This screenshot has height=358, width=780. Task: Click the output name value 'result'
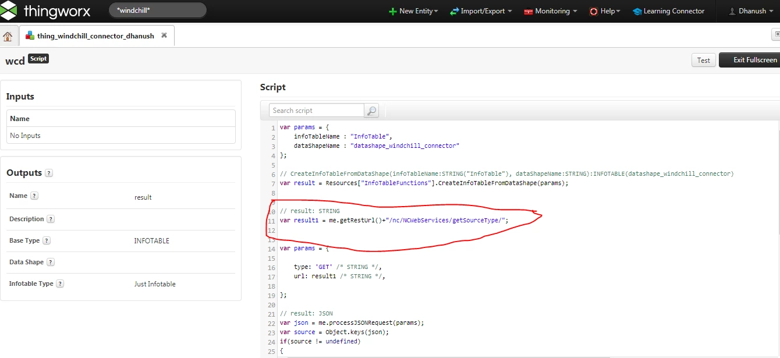143,197
